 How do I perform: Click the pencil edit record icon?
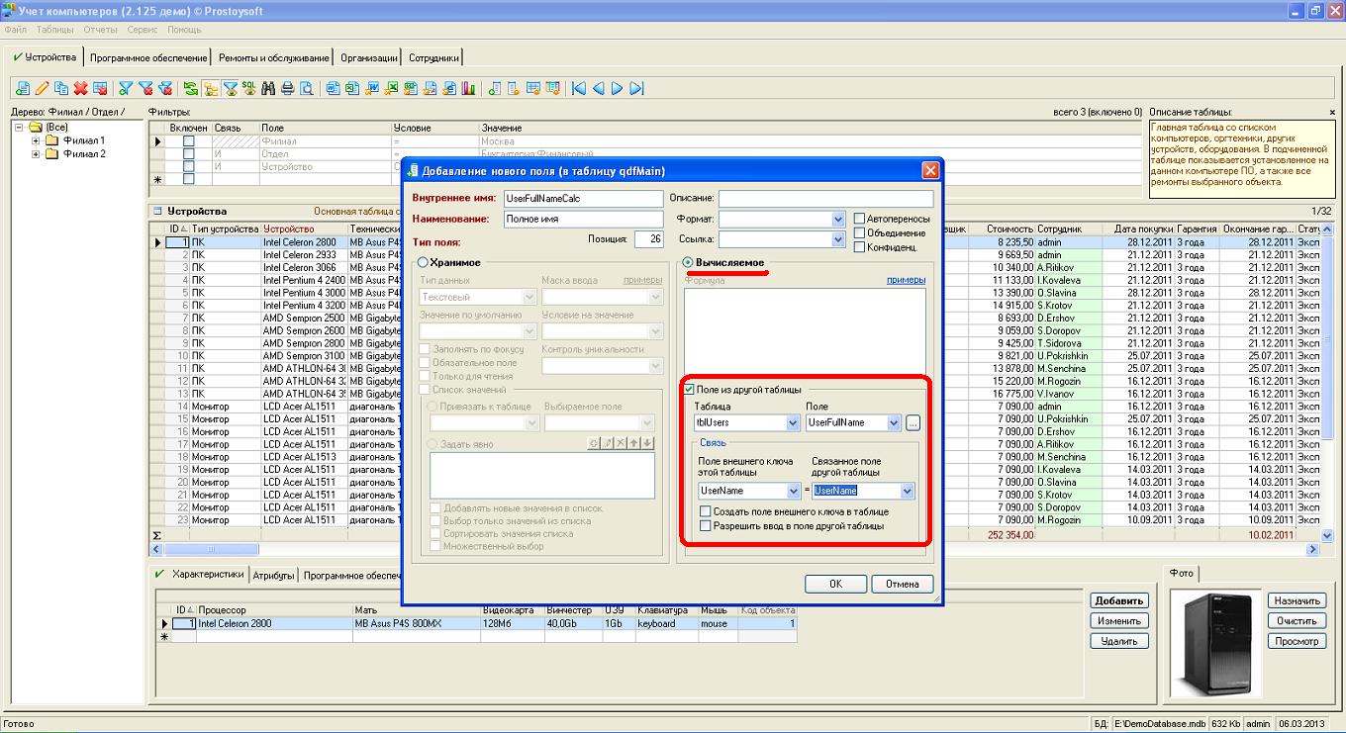point(42,89)
